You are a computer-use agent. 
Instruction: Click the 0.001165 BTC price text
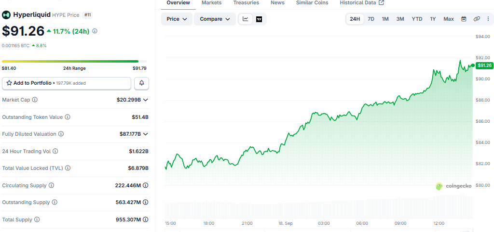[16, 46]
